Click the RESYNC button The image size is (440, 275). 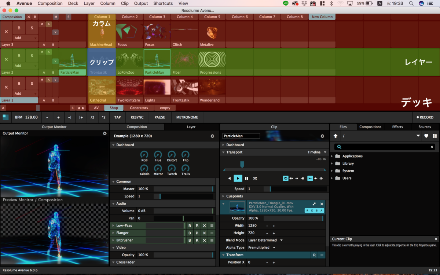tap(137, 117)
